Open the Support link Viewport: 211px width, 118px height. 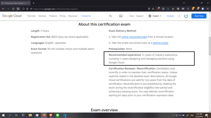point(140,16)
